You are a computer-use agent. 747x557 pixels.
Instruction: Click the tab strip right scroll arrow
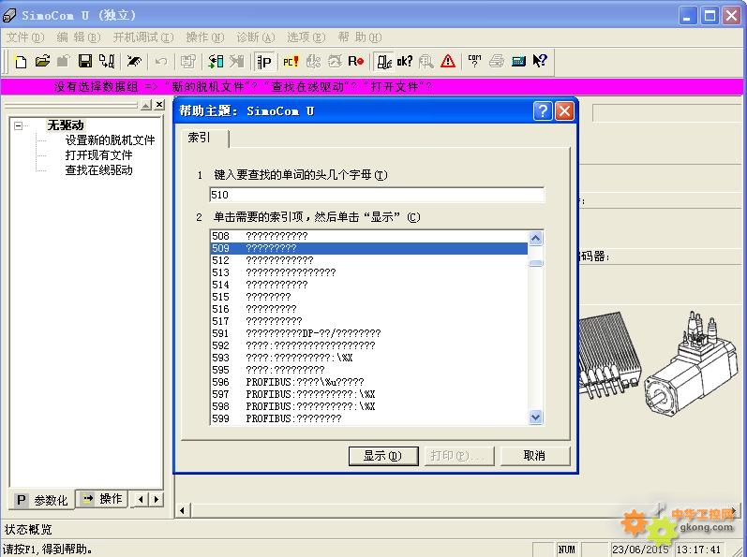(x=157, y=499)
